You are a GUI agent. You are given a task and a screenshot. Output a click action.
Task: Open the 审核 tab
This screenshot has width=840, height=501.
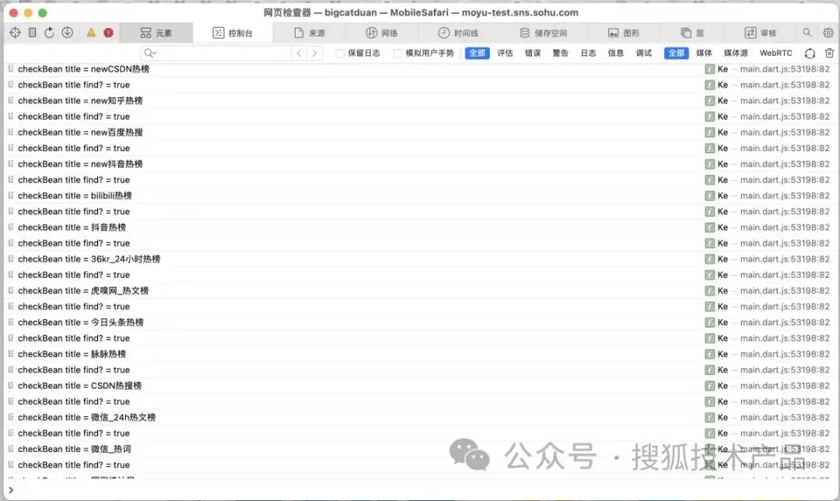click(x=760, y=33)
